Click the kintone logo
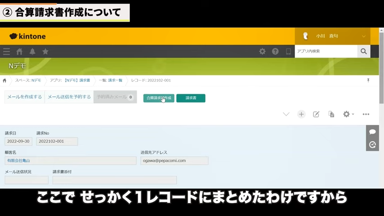Image resolution: width=384 pixels, height=216 pixels. click(x=27, y=36)
